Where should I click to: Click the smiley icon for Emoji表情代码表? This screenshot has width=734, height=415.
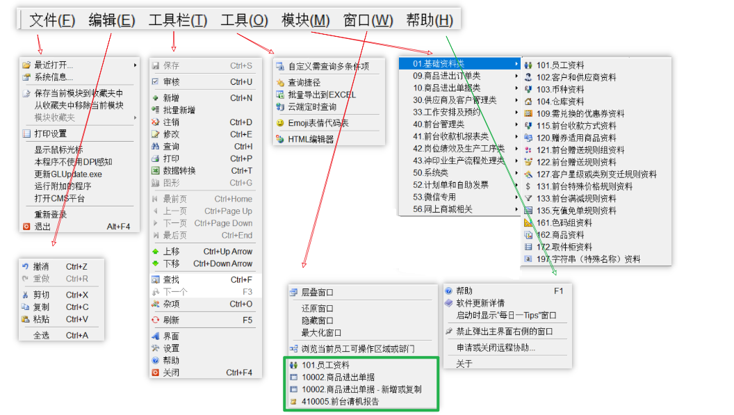pos(280,123)
